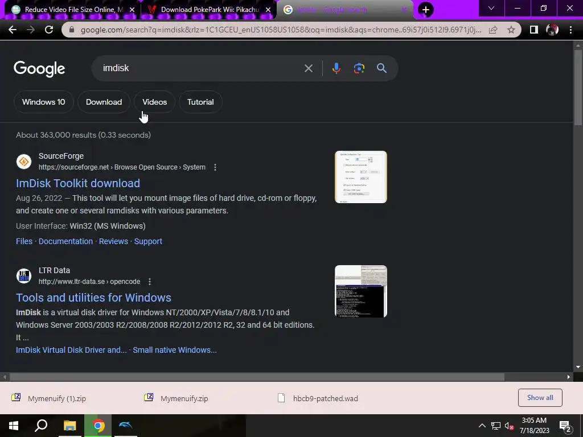
Task: Click the SourceForge site favicon
Action: pos(24,162)
